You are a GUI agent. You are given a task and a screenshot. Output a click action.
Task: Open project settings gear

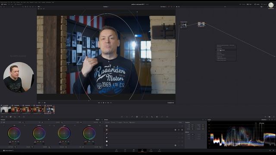[x=274, y=150]
